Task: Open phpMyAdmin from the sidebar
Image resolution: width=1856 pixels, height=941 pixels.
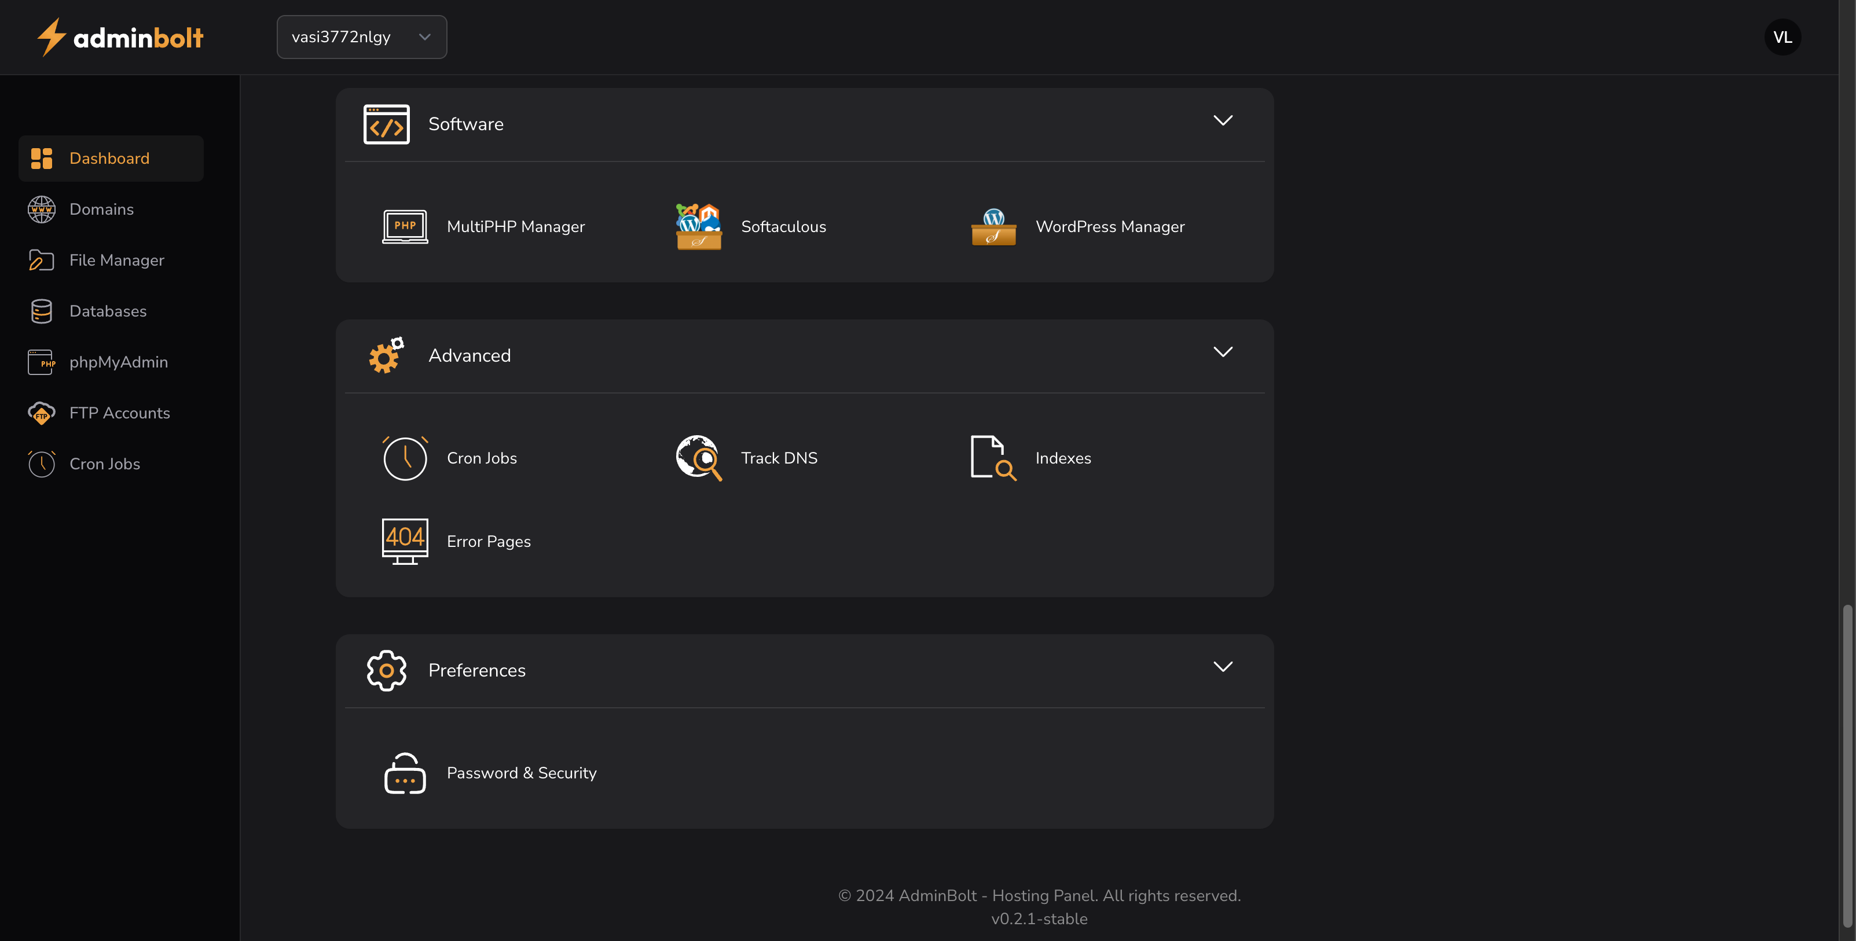Action: [119, 362]
